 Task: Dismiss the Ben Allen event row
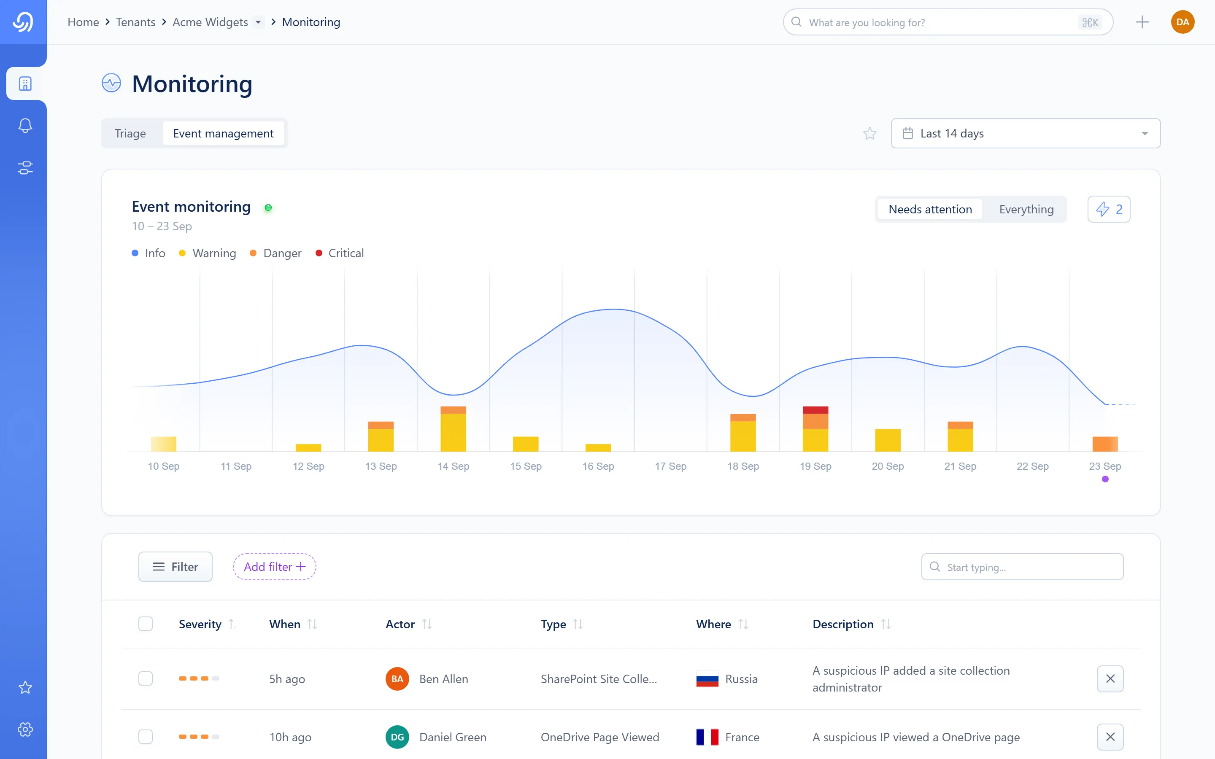[x=1110, y=679]
